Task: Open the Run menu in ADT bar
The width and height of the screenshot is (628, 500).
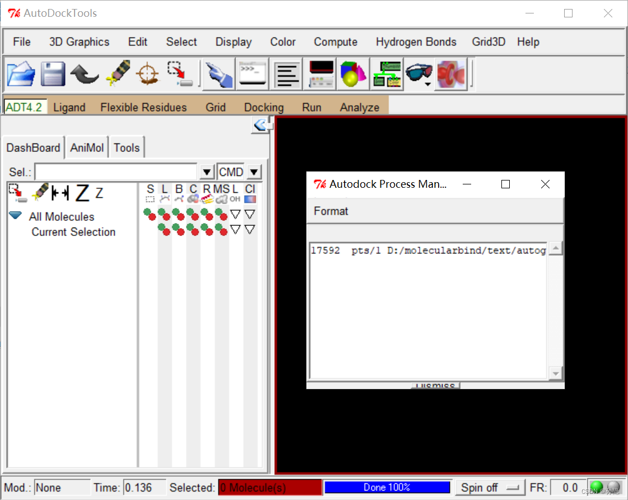Action: [x=311, y=108]
